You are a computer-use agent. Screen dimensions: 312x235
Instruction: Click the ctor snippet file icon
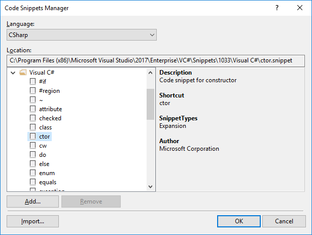[33, 137]
